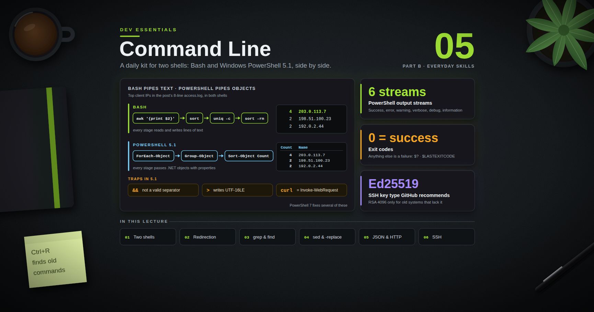Open the "sed & -replace" section chip

(327, 237)
